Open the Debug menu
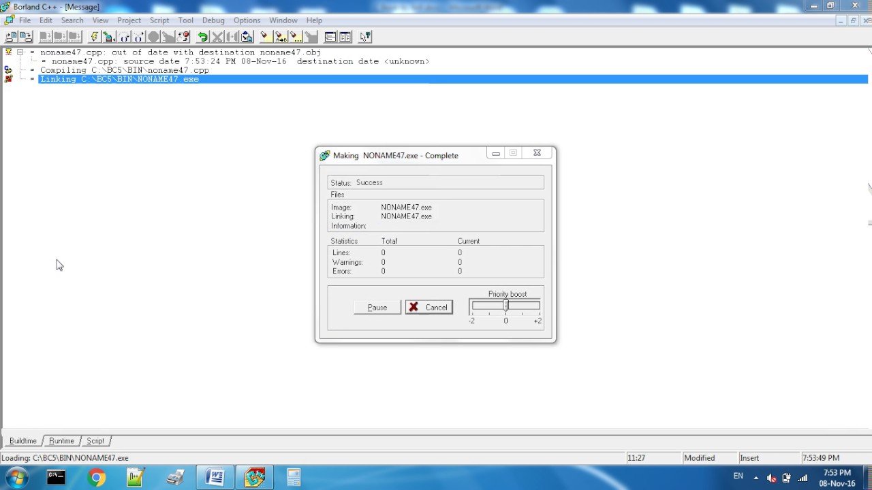 click(x=213, y=20)
